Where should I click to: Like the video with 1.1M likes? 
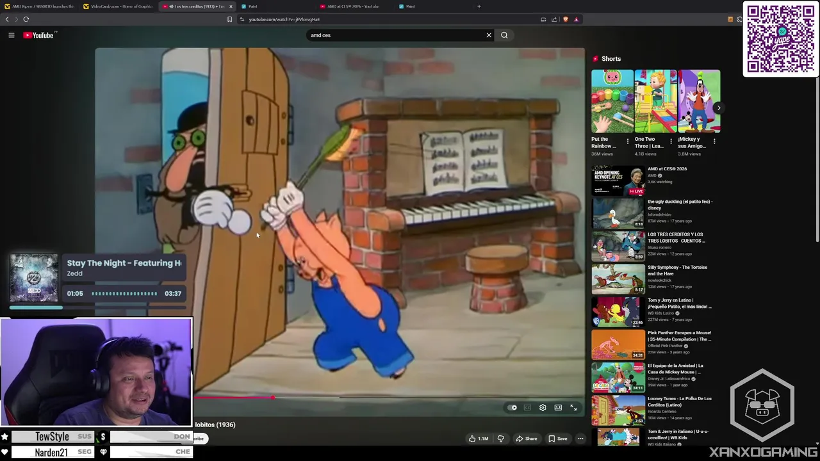point(479,439)
